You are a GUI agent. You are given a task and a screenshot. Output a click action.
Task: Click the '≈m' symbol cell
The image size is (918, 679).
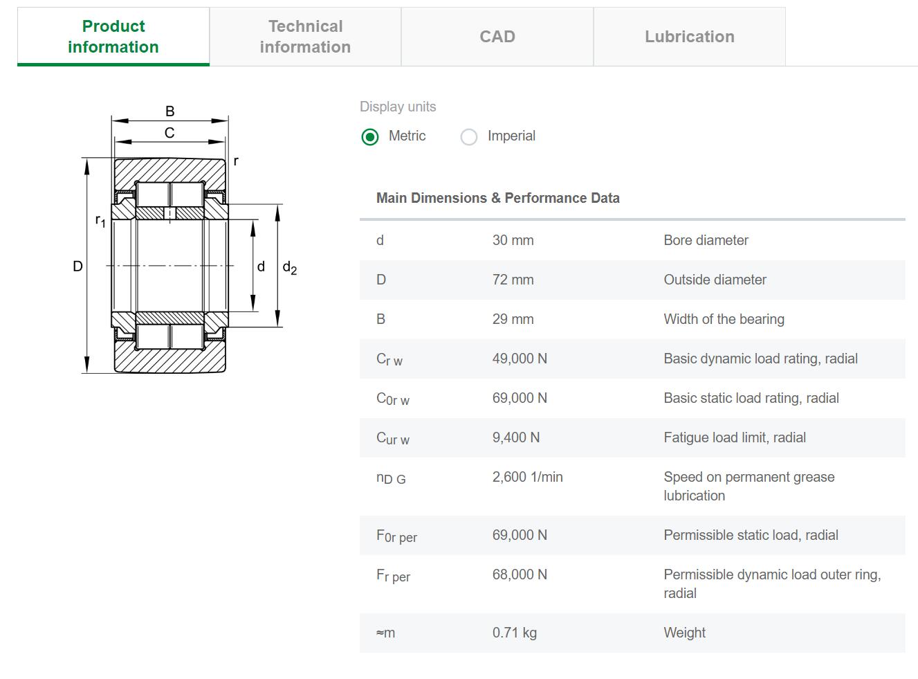(386, 633)
